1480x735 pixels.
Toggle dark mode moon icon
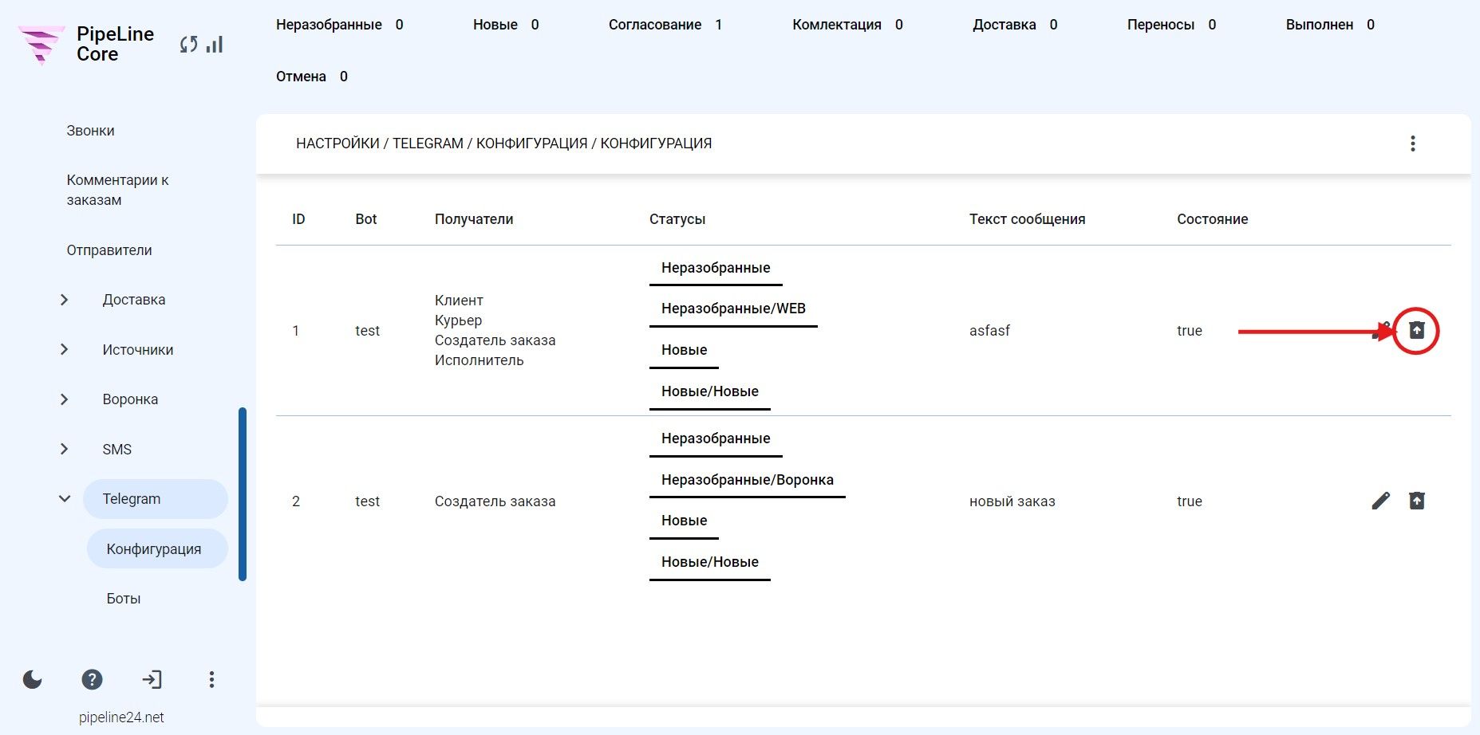pyautogui.click(x=33, y=679)
